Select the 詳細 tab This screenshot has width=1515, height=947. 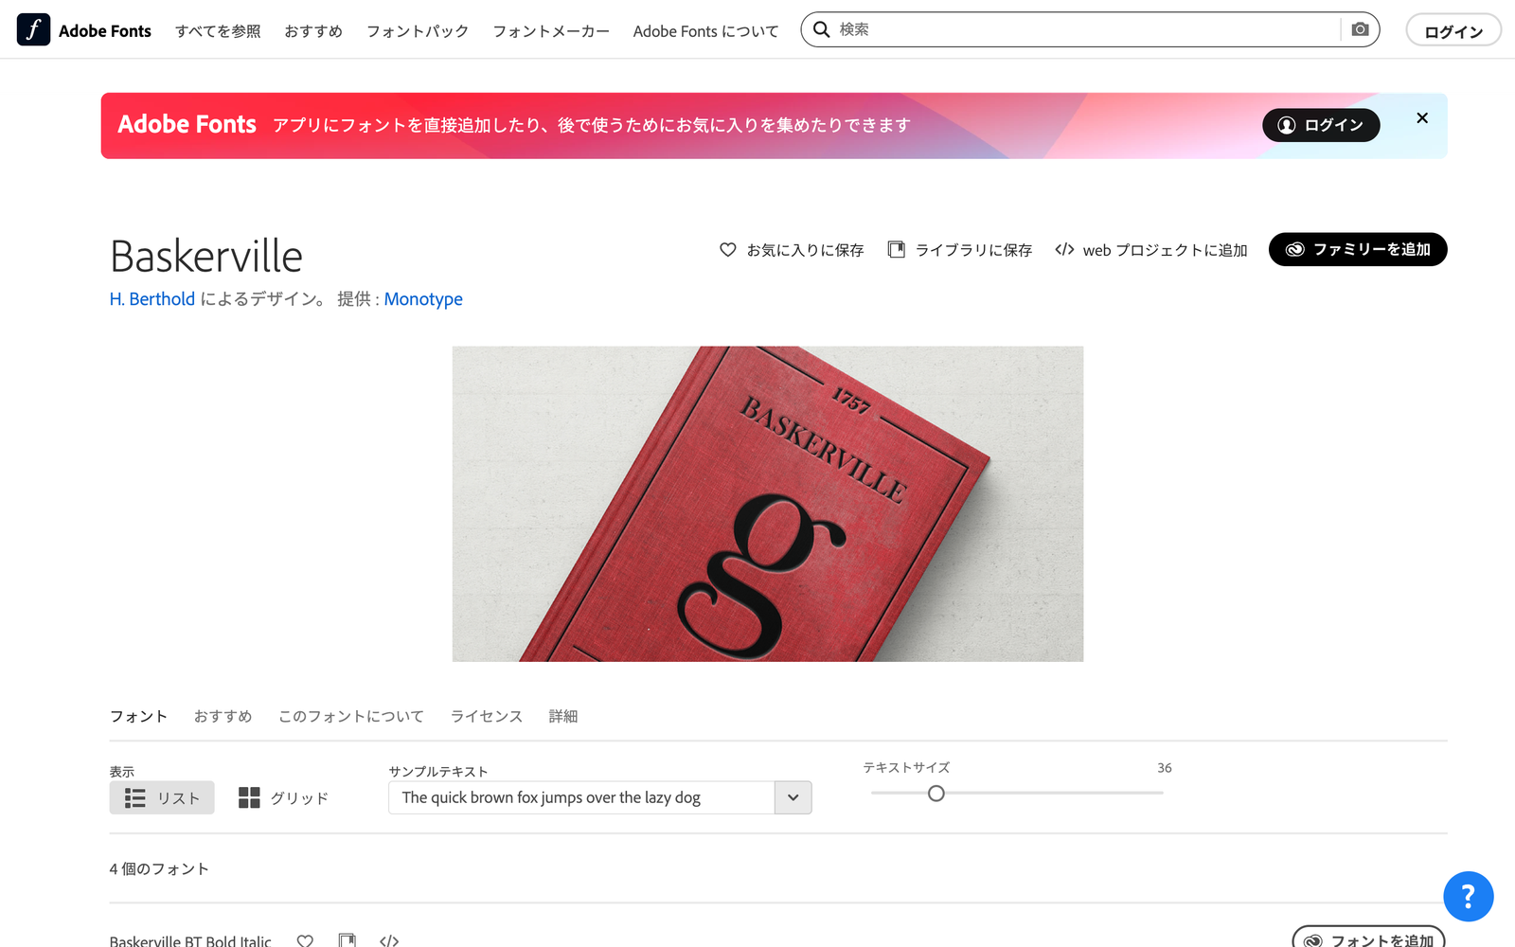(x=563, y=716)
